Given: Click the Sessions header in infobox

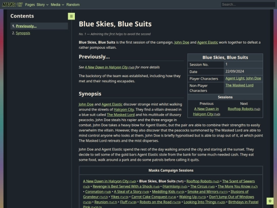Looking at the screenshot, I should pos(225,97).
